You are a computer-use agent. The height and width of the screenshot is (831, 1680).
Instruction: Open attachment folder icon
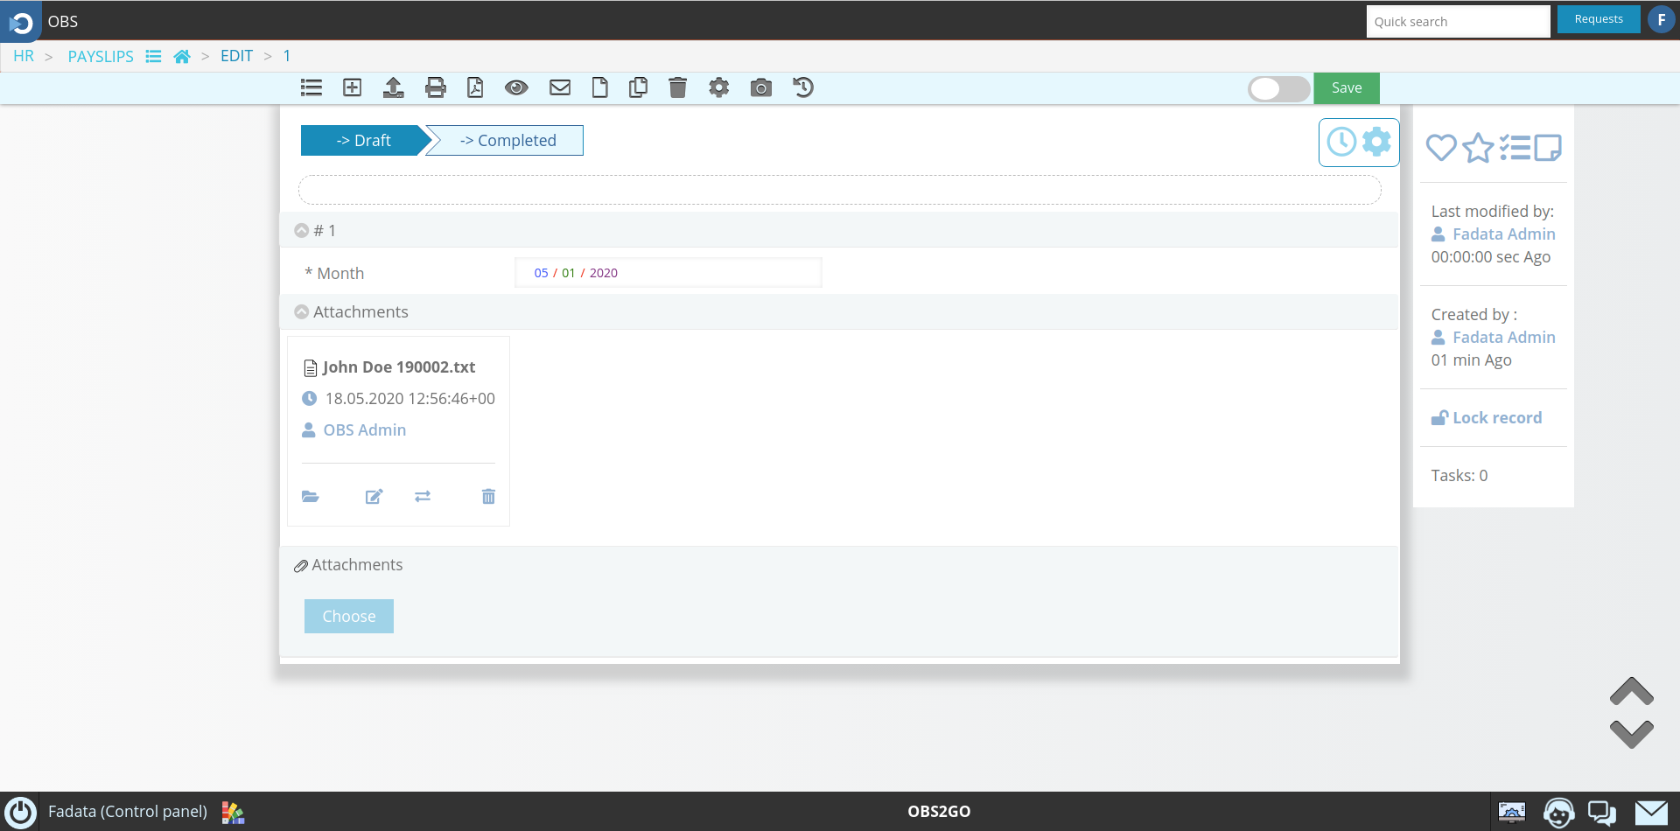[x=311, y=497]
